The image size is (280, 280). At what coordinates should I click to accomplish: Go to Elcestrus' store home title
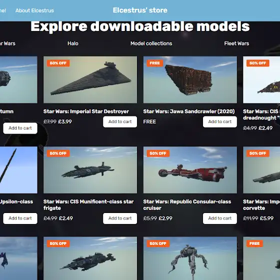140,10
